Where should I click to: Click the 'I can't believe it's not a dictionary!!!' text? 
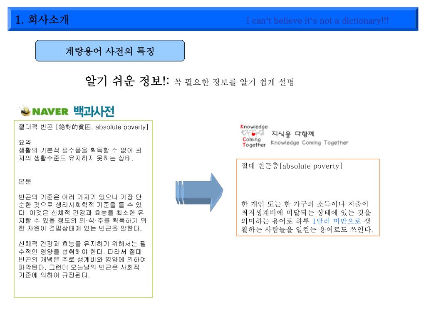317,21
